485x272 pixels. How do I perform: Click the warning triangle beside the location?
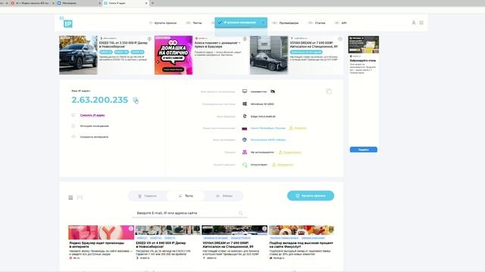click(291, 128)
